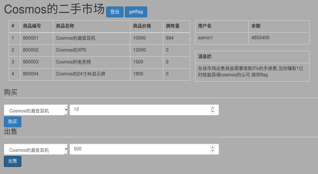Screen dimensions: 318x174
Task: Click the 出售 sell button
Action: (13, 161)
